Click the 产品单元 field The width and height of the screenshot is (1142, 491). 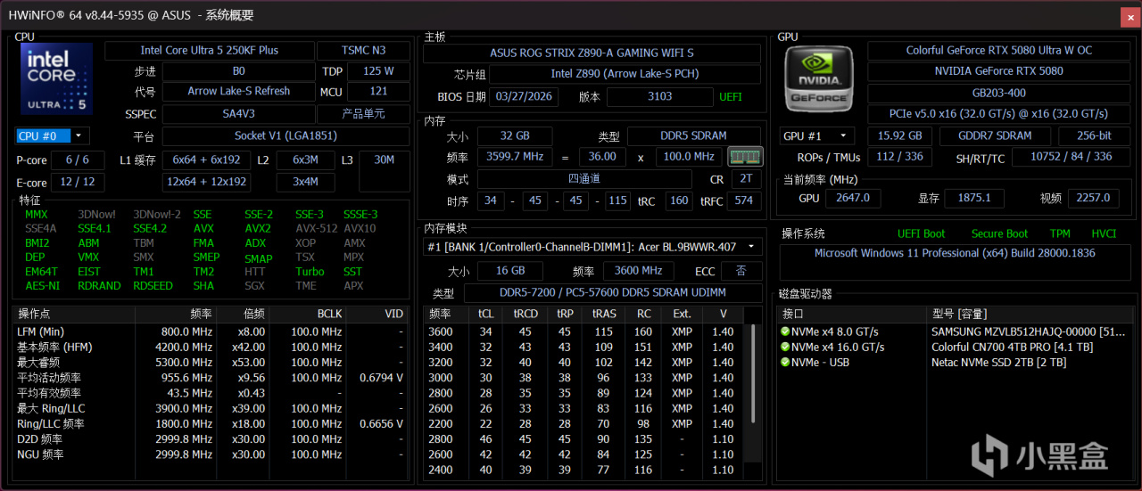tap(363, 114)
